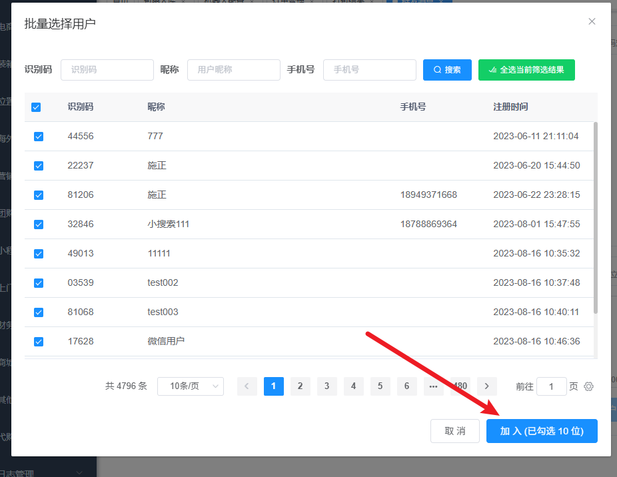Open the 10条/页 page size dropdown
This screenshot has height=477, width=617.
click(191, 386)
